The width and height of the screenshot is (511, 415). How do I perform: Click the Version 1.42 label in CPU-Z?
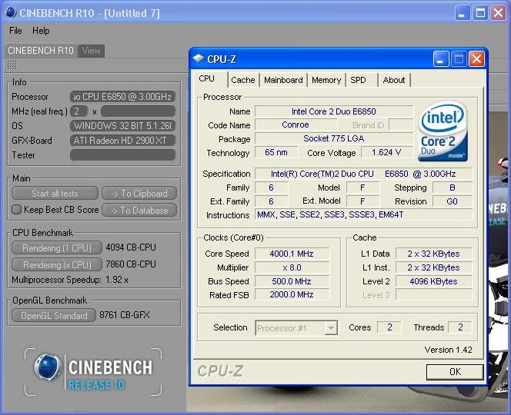(x=448, y=350)
